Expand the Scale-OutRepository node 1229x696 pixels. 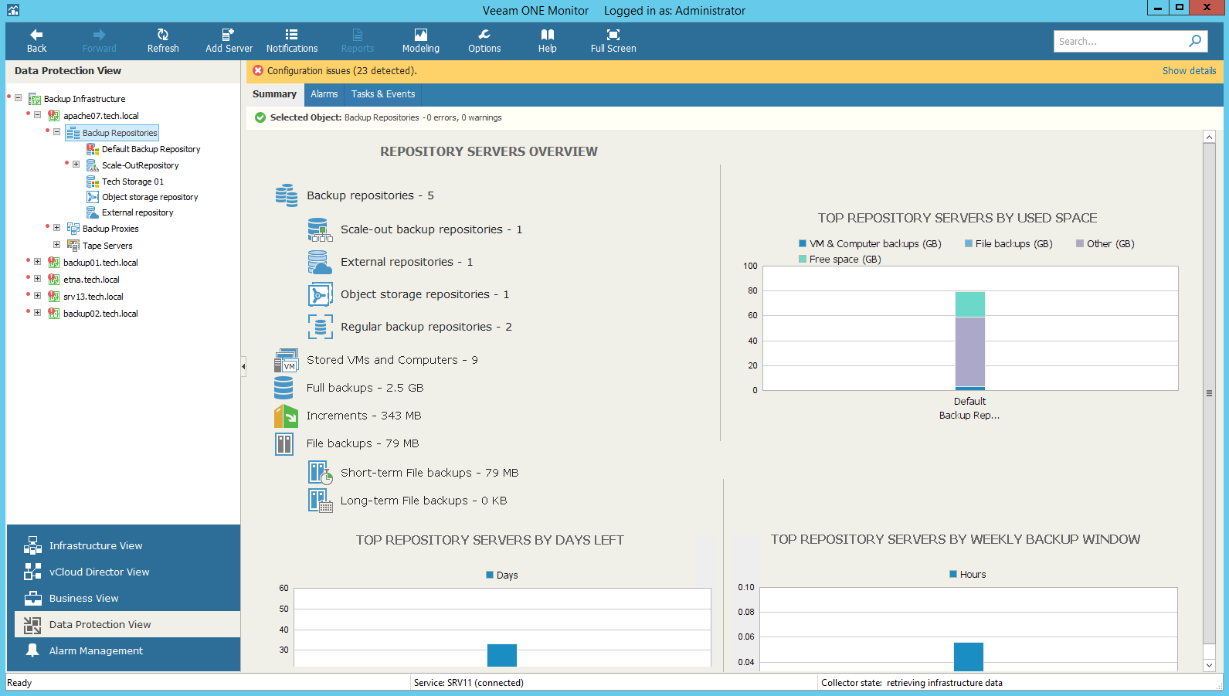tap(76, 165)
